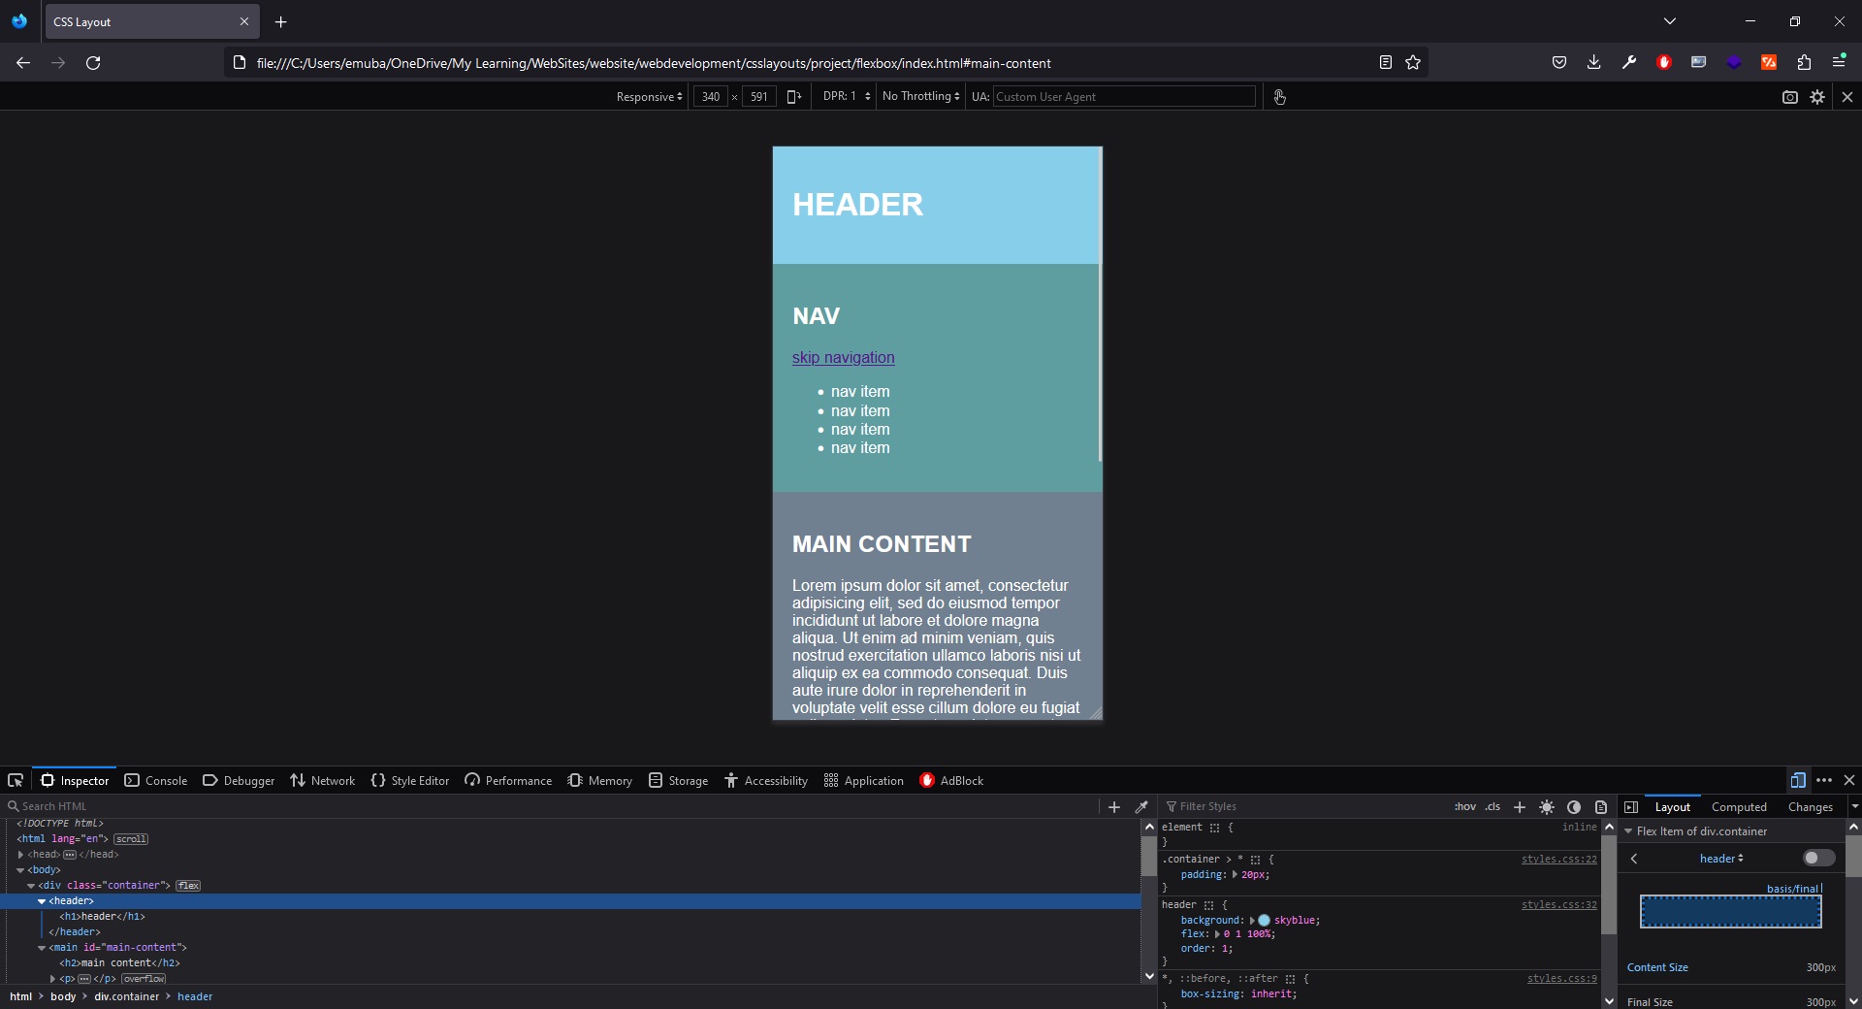Screen dimensions: 1862x1009
Task: Pick a color with the eyedropper
Action: tap(1141, 806)
